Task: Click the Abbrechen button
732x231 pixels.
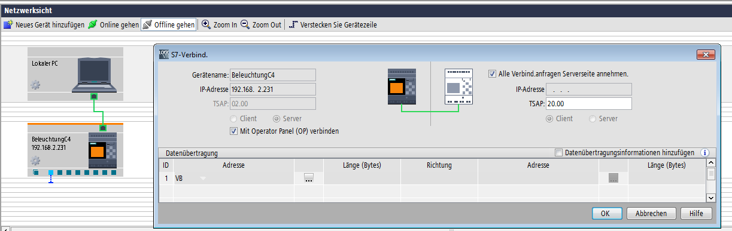Action: click(x=651, y=213)
